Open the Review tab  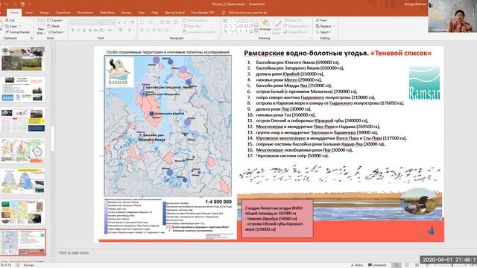pyautogui.click(x=126, y=13)
